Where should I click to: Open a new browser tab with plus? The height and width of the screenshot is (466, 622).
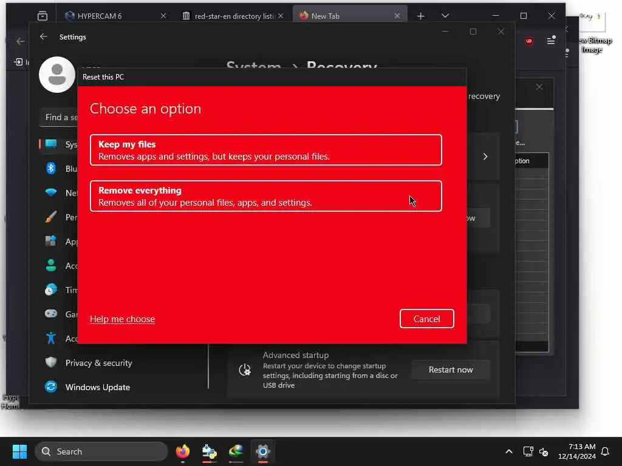(x=421, y=16)
